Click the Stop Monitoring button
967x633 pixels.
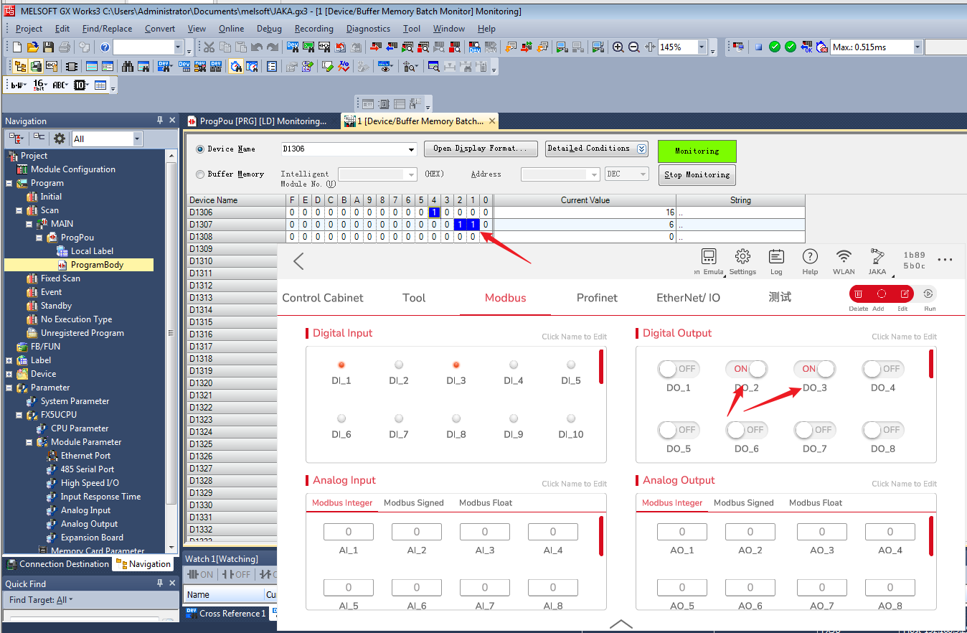tap(697, 175)
